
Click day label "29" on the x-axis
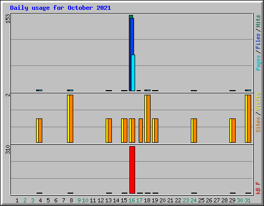pos(232,200)
